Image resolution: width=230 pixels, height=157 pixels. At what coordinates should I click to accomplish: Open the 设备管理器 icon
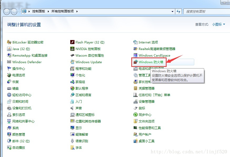coord(135,101)
